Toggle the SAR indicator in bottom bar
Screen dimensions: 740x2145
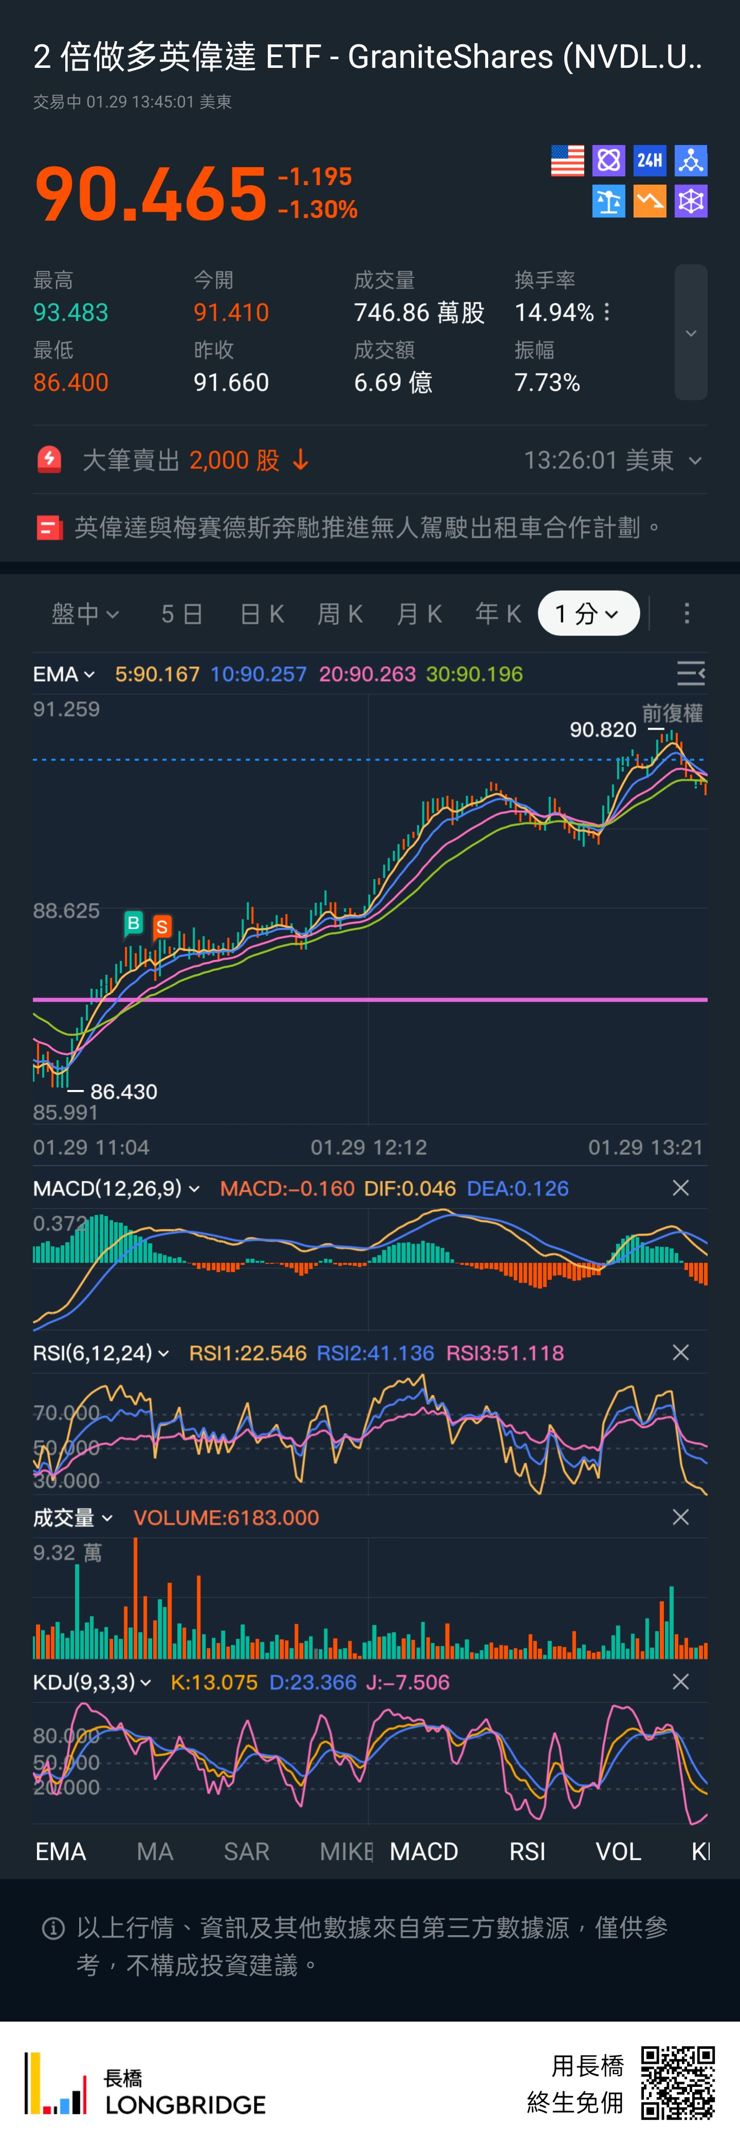coord(246,1851)
